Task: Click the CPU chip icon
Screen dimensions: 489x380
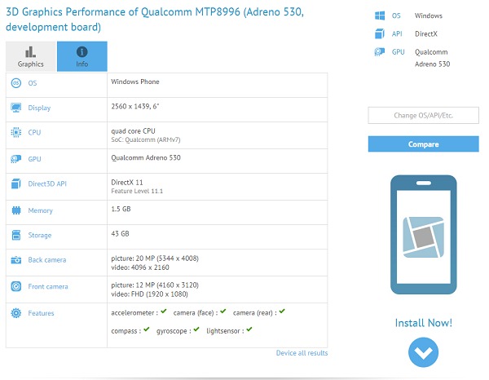Action: [x=16, y=133]
